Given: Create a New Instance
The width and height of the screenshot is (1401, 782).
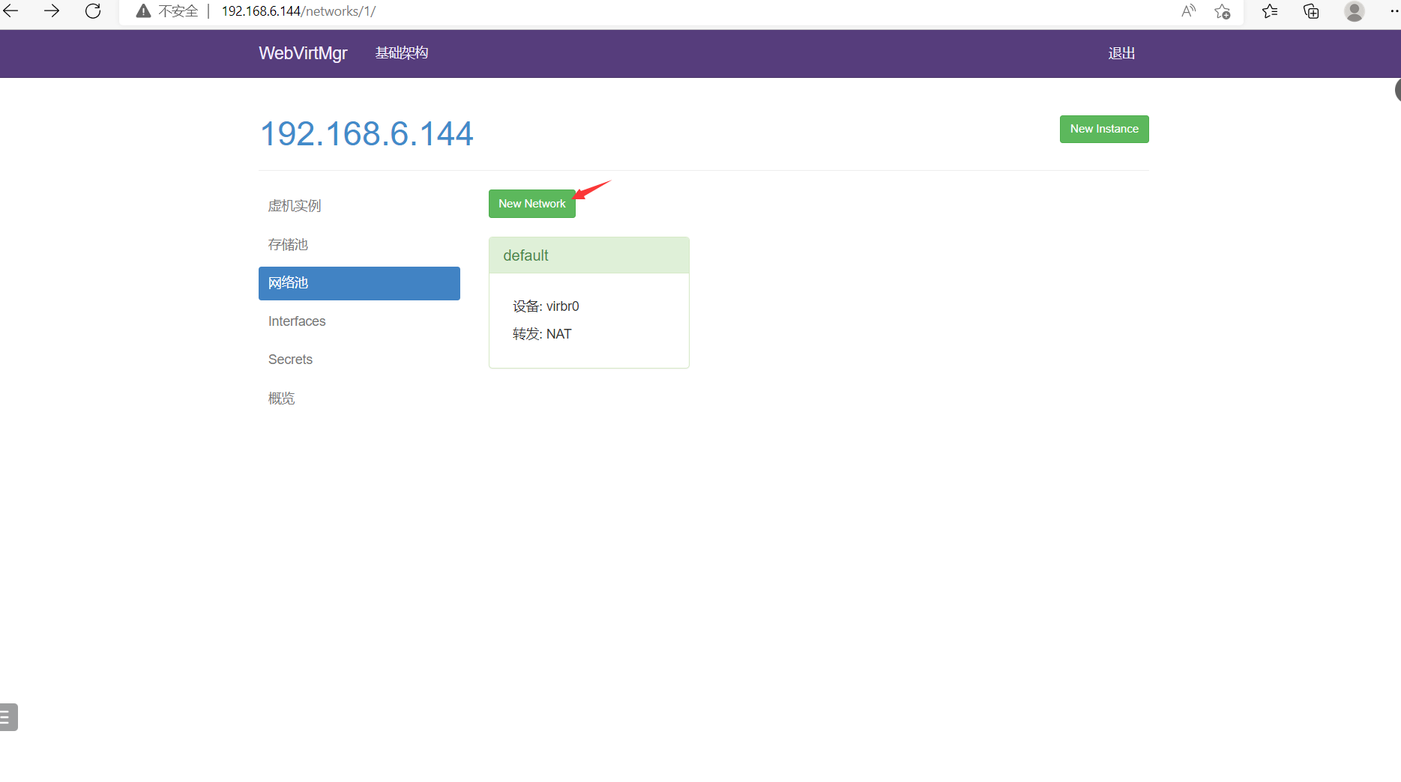Looking at the screenshot, I should coord(1104,129).
